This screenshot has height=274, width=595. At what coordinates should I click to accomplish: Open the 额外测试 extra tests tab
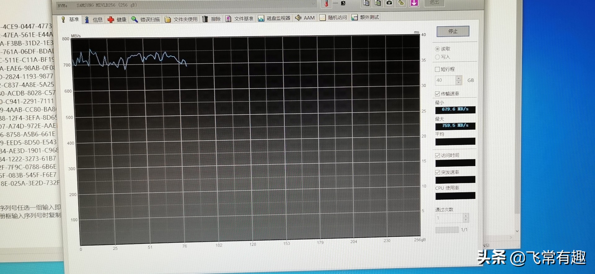pos(365,17)
